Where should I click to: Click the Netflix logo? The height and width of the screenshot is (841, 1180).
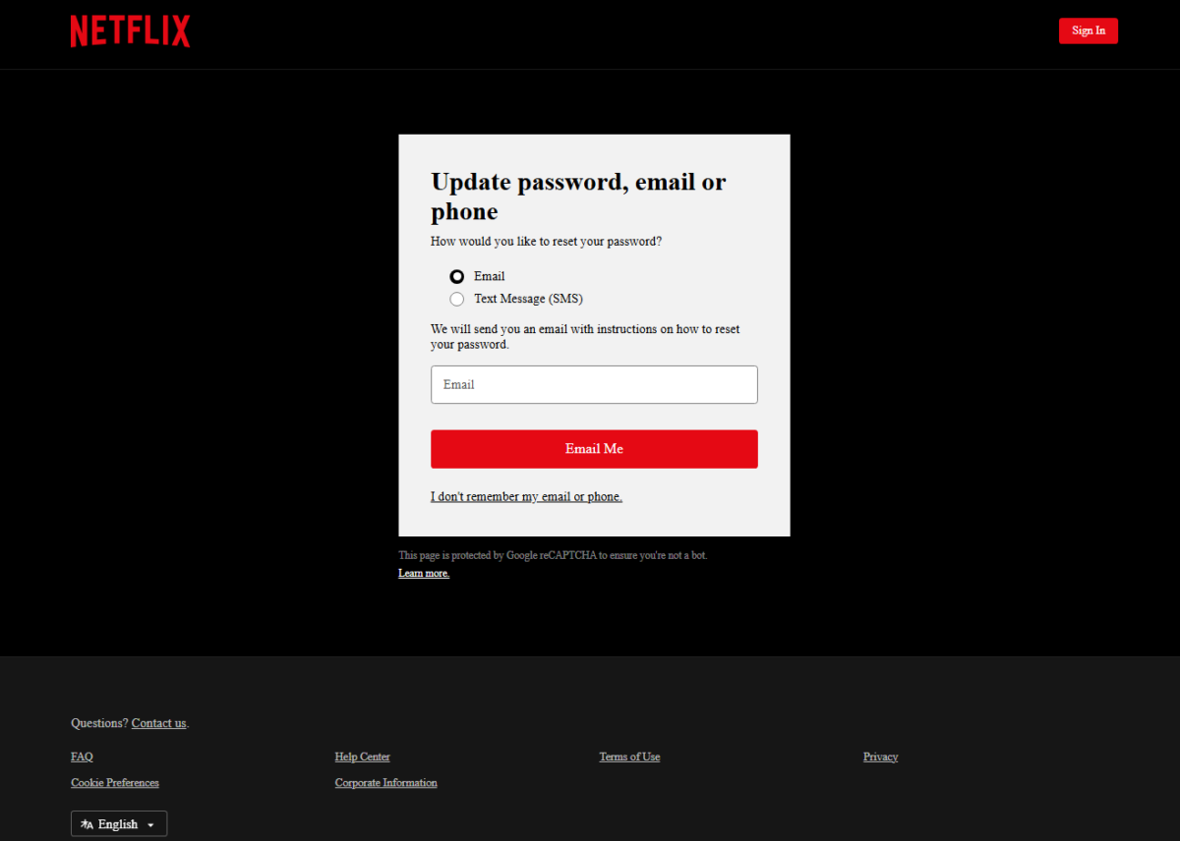click(x=130, y=31)
